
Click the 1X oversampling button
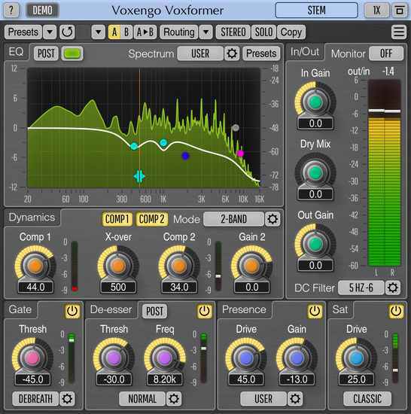coord(376,11)
